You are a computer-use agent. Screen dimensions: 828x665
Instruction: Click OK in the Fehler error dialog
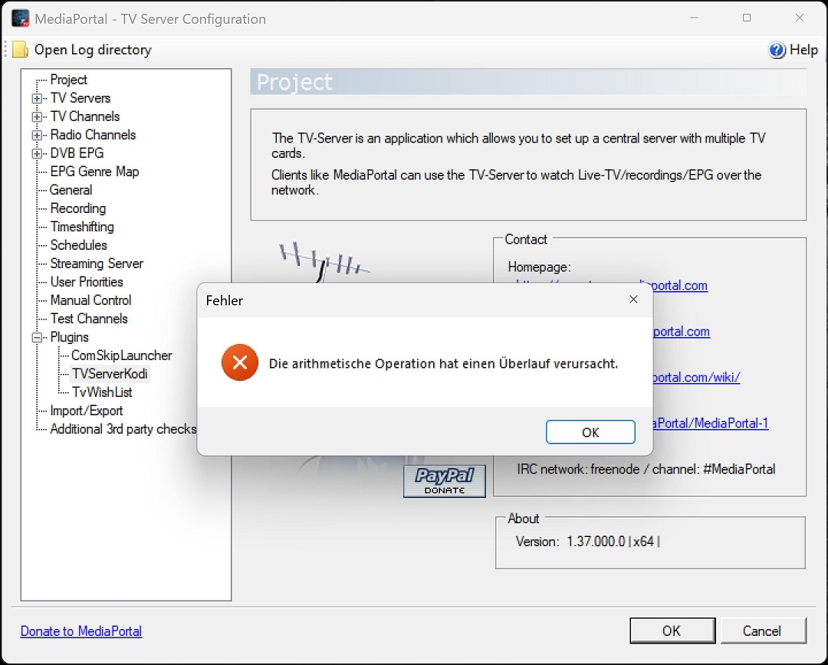tap(590, 432)
